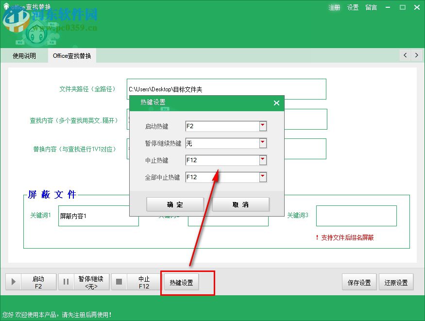The height and width of the screenshot is (321, 425).
Task: Click the 保存设置 button
Action: point(359,282)
